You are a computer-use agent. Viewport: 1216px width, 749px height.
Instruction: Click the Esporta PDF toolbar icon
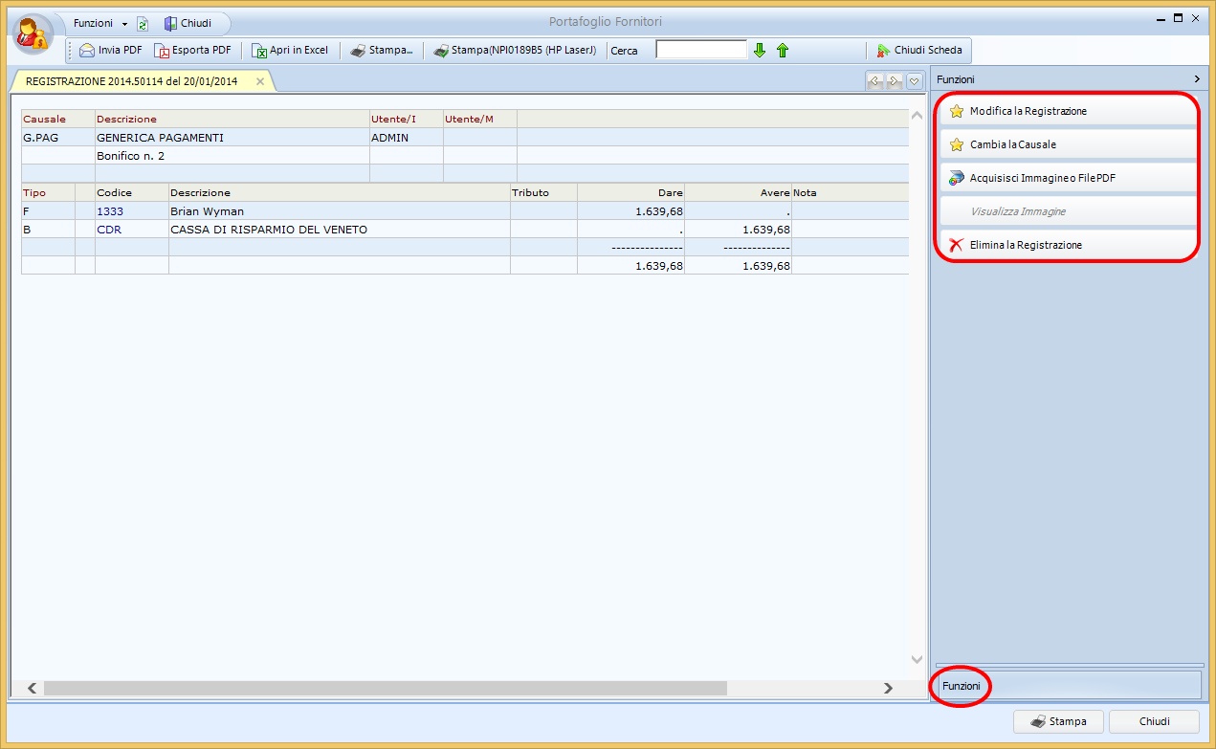click(x=163, y=51)
